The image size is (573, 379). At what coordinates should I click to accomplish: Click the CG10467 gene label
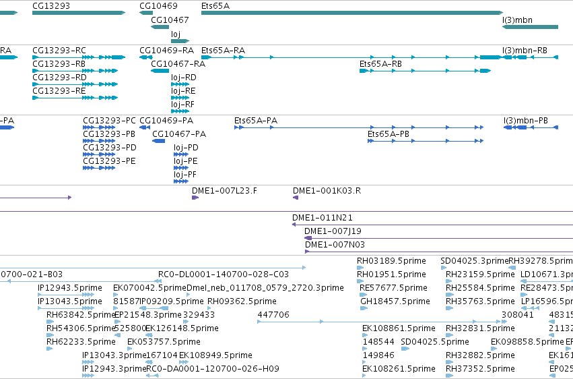[170, 20]
